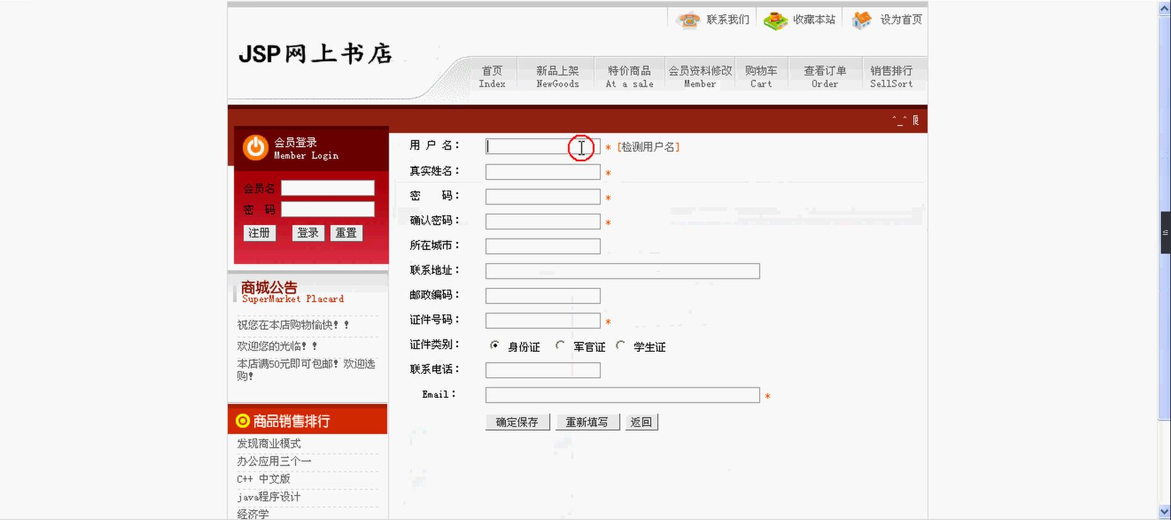The height and width of the screenshot is (520, 1171).
Task: Click the 登录 button
Action: tap(307, 233)
